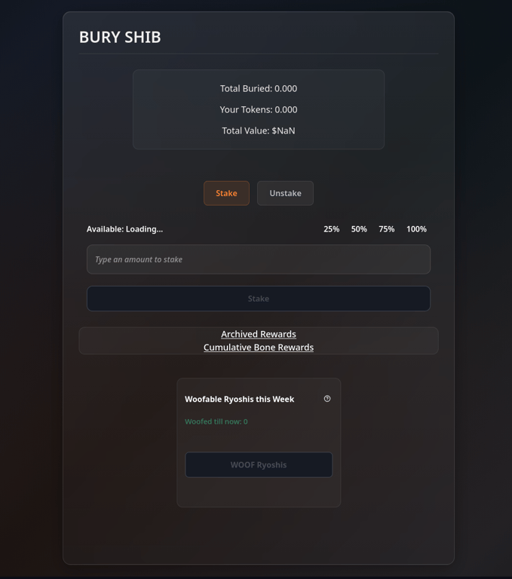Open the help icon beside Woofable Ryoshis
This screenshot has height=579, width=512.
327,398
